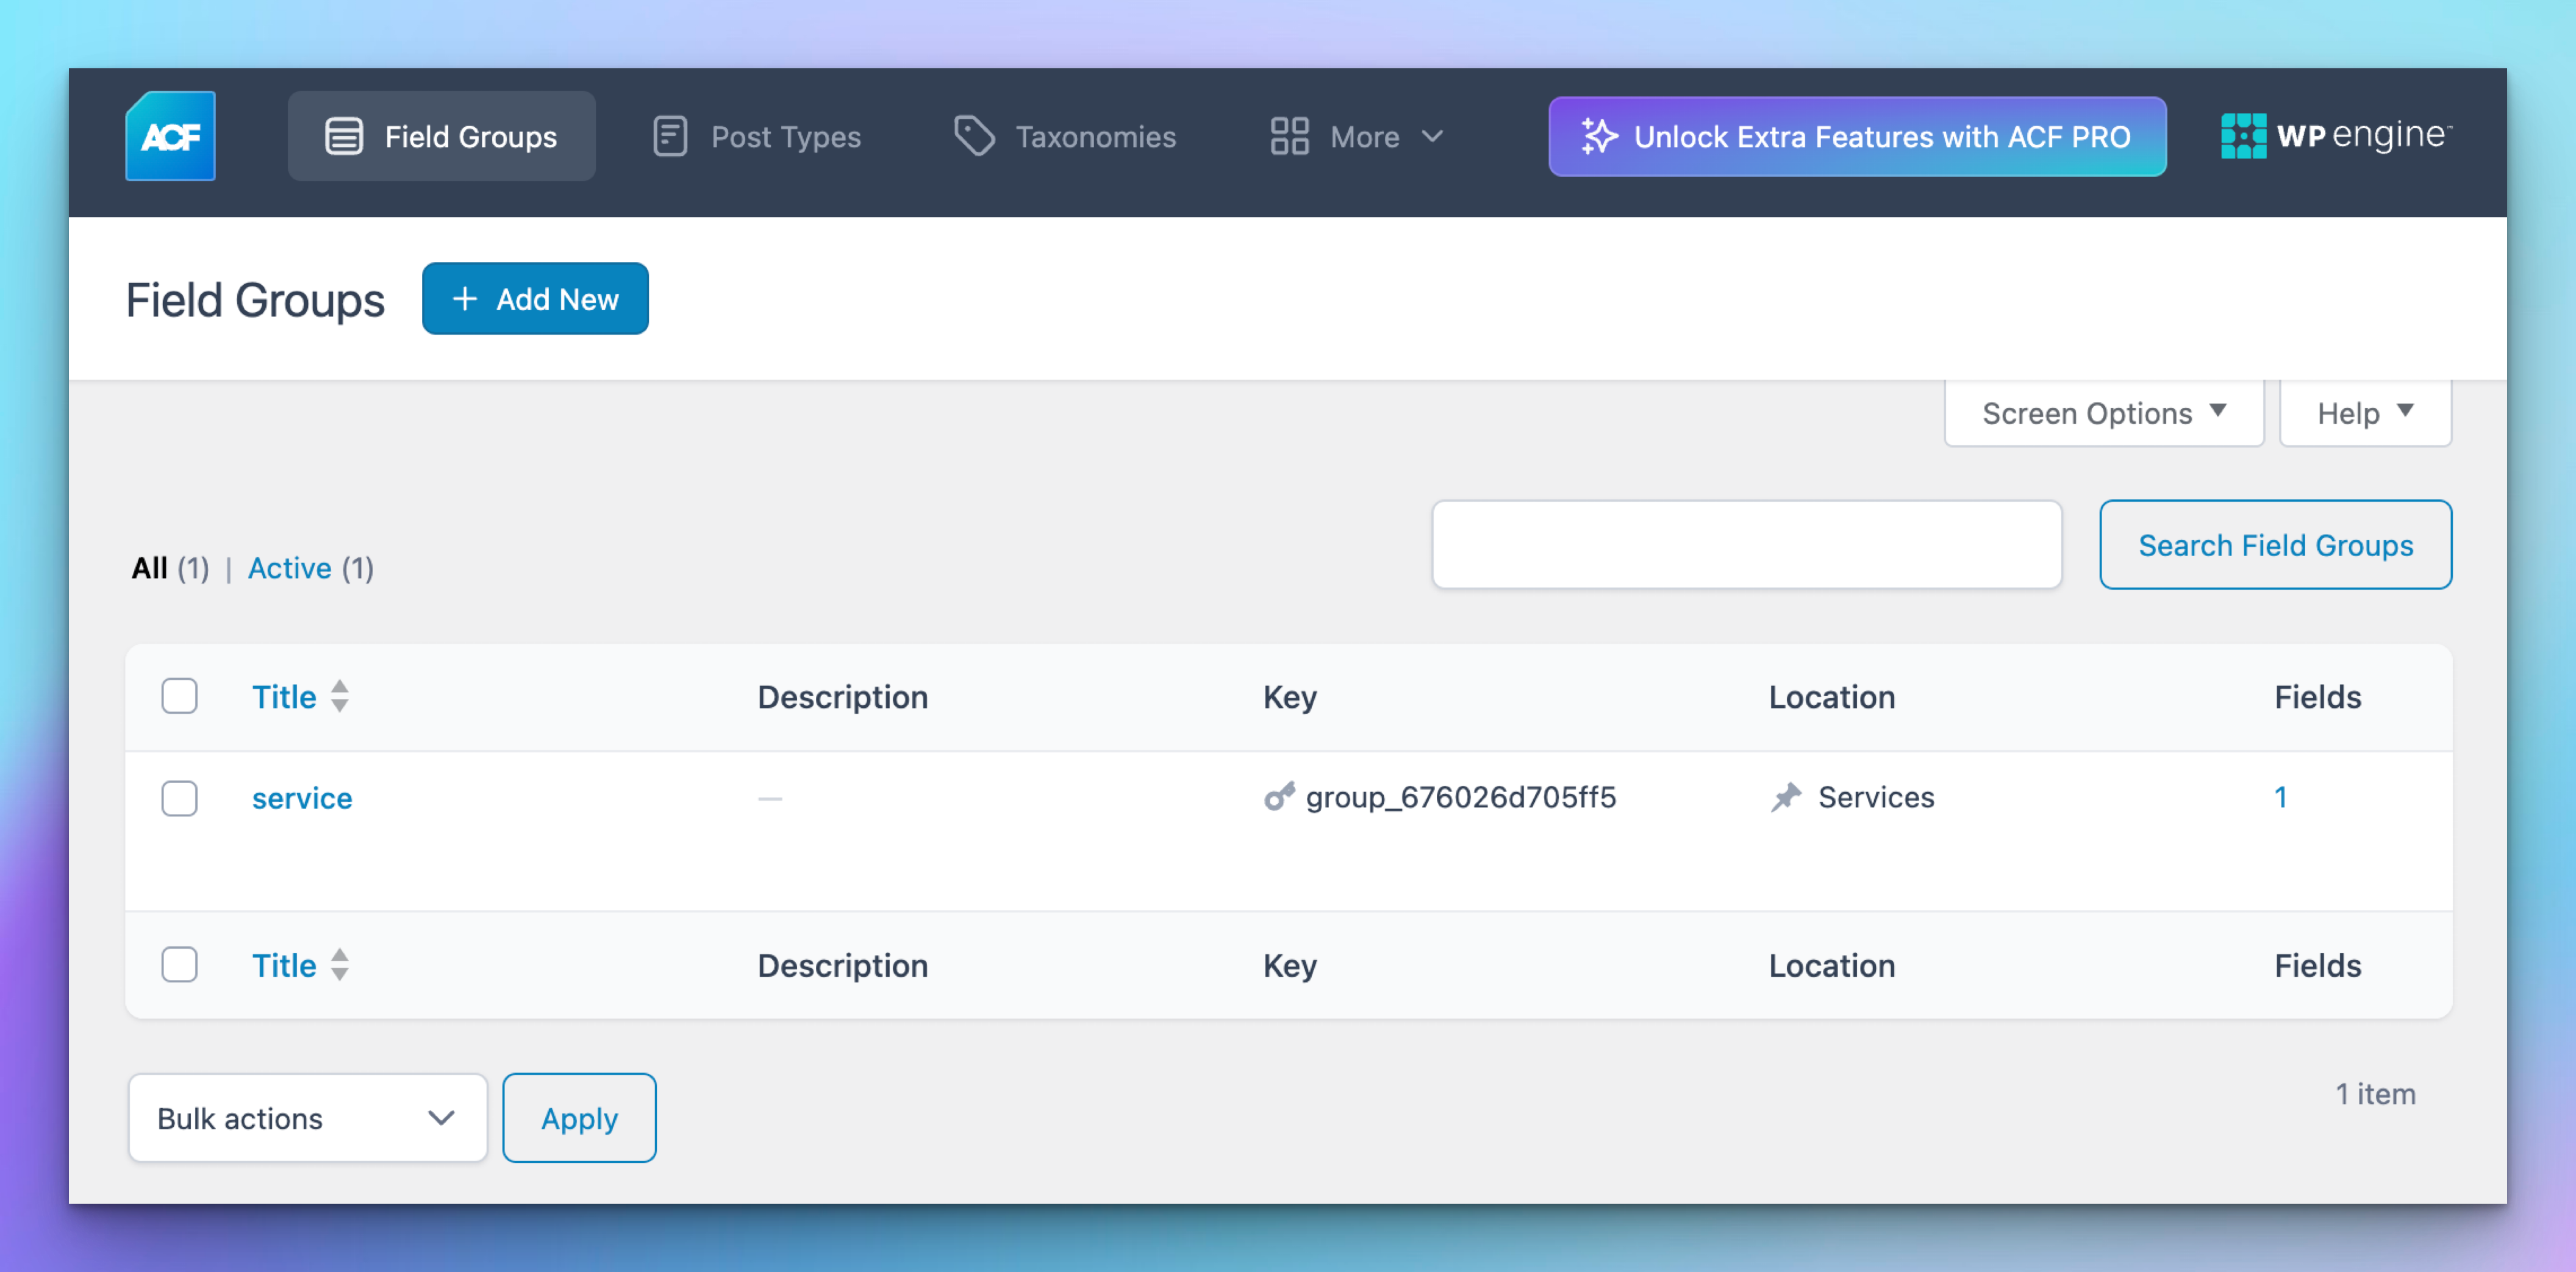Click the ACF logo icon
The width and height of the screenshot is (2576, 1272).
170,136
